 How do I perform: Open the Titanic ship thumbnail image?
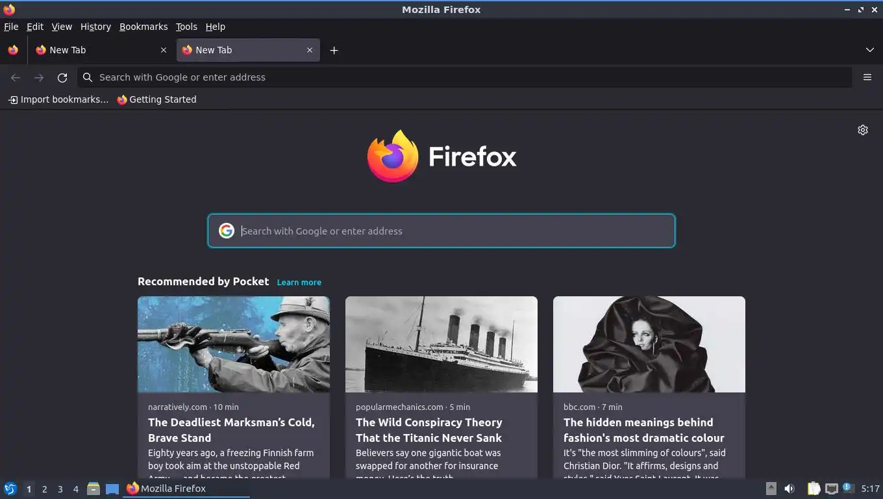[441, 344]
